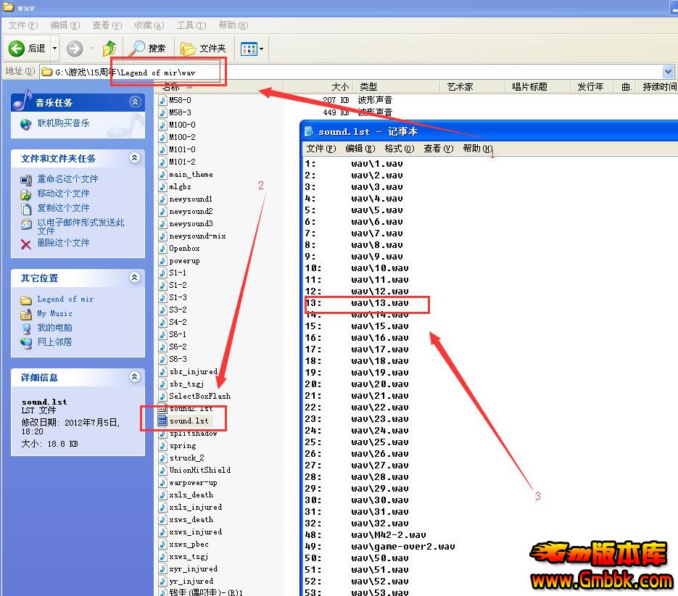Open Explorer's Tools (工具) menu

[x=191, y=25]
